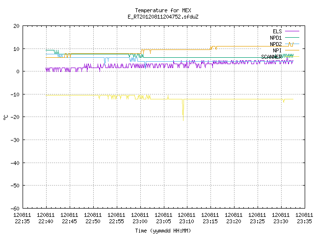Click the file name E_RT20120811204752.sfduZ subtitle

click(163, 17)
